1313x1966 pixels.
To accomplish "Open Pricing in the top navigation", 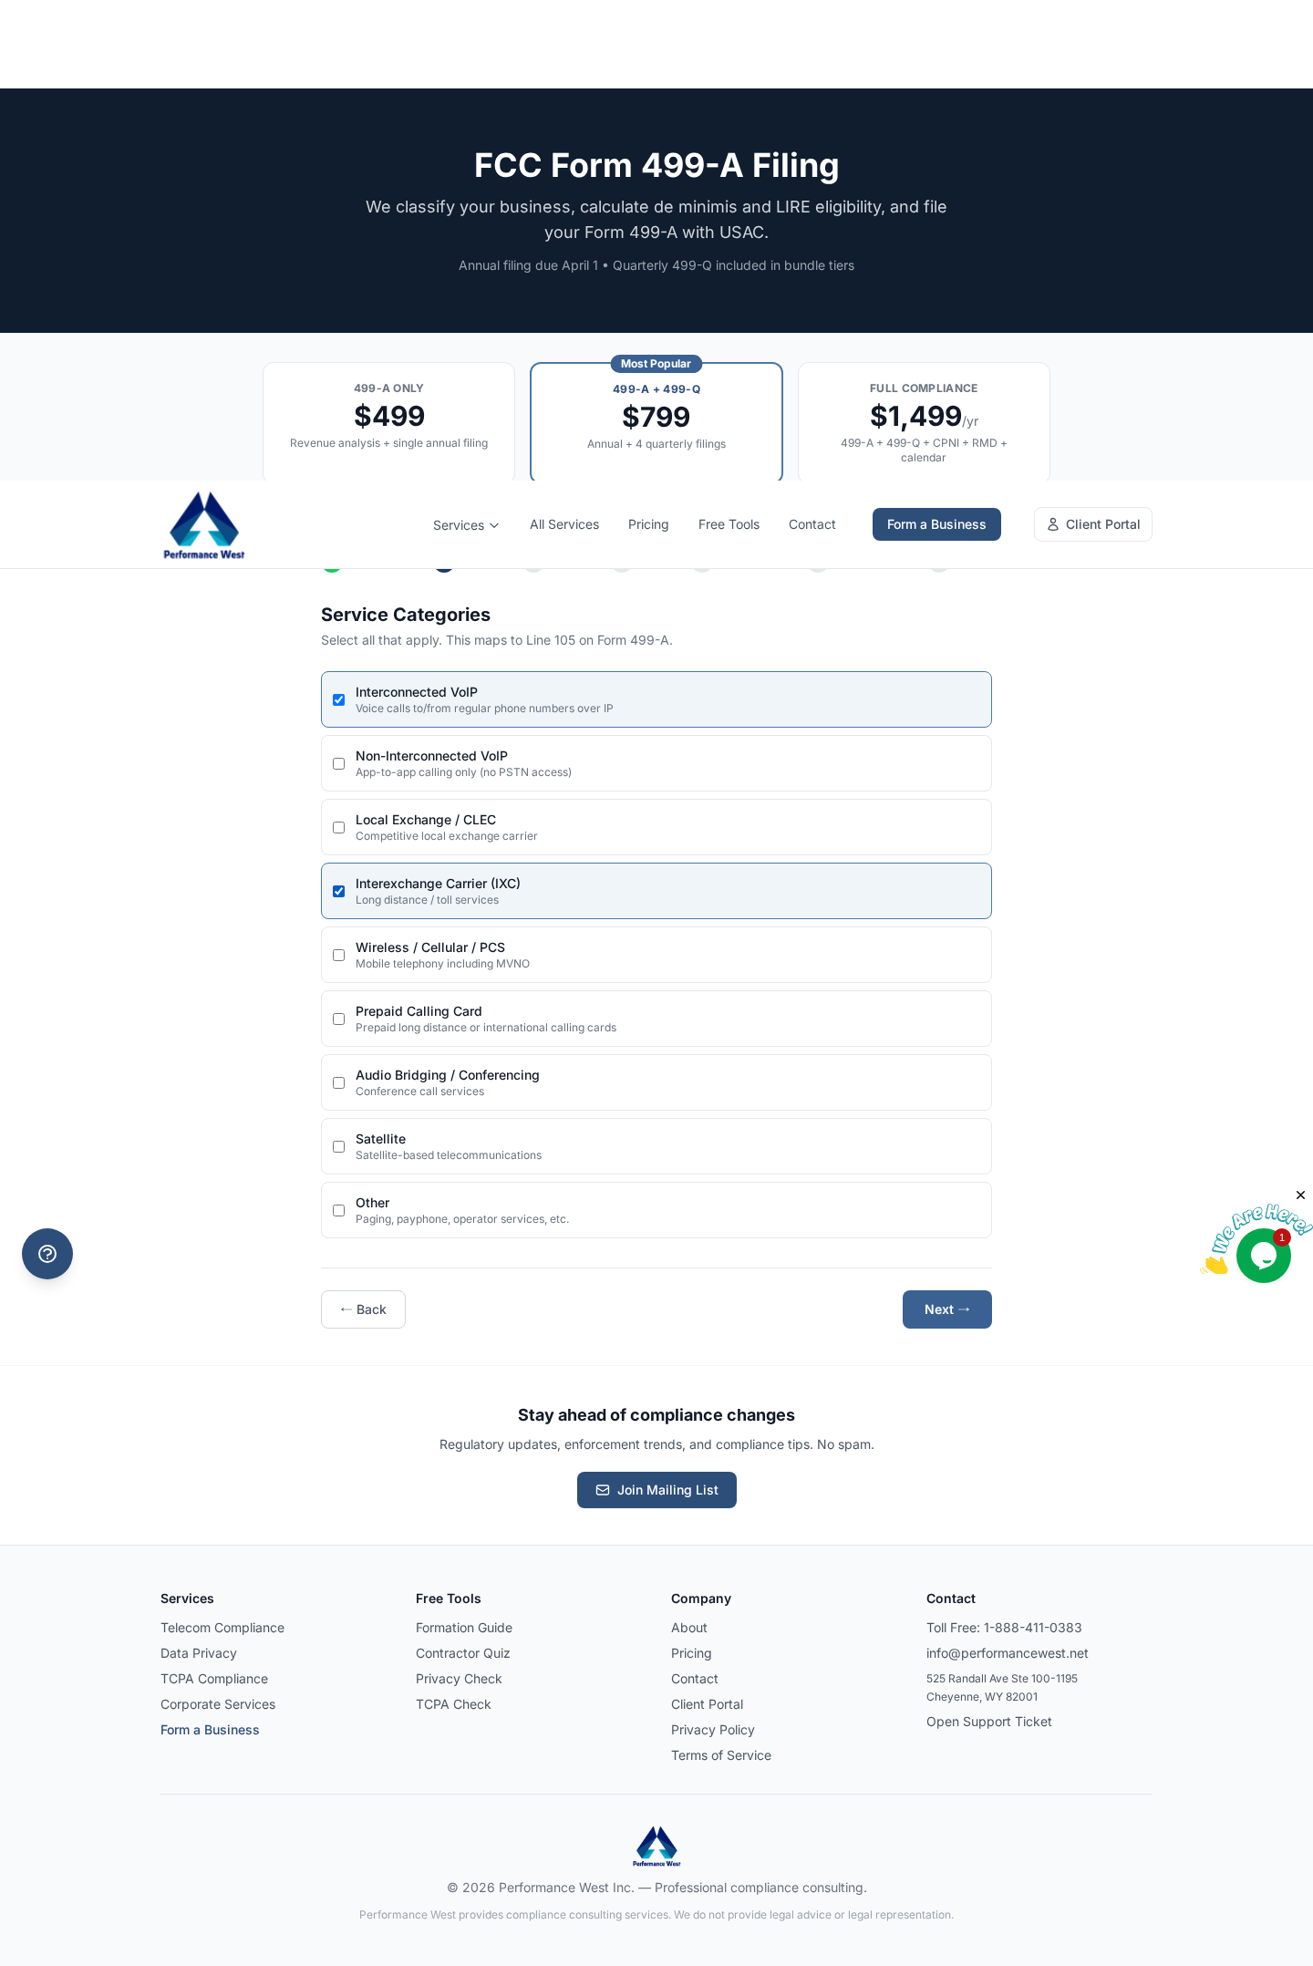I will 648,524.
